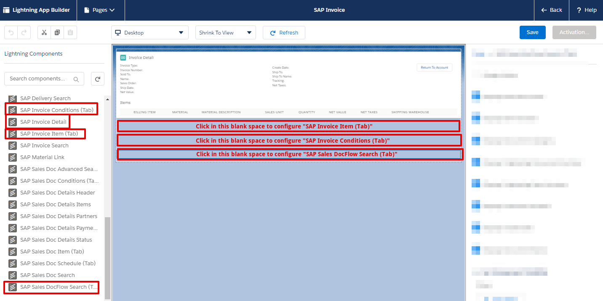This screenshot has width=603, height=301.
Task: Click the SAP Material Link component icon
Action: click(13, 157)
